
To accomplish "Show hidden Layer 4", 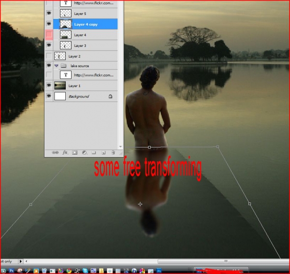I will [49, 34].
